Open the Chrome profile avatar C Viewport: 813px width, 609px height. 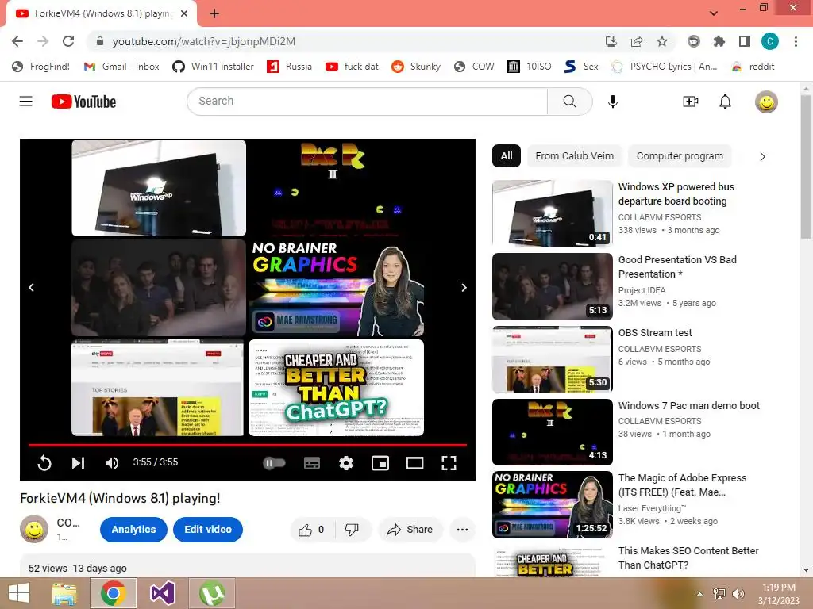pos(770,41)
